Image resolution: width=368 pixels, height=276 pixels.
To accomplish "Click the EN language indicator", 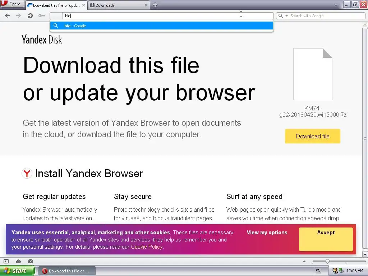I will click(318, 271).
